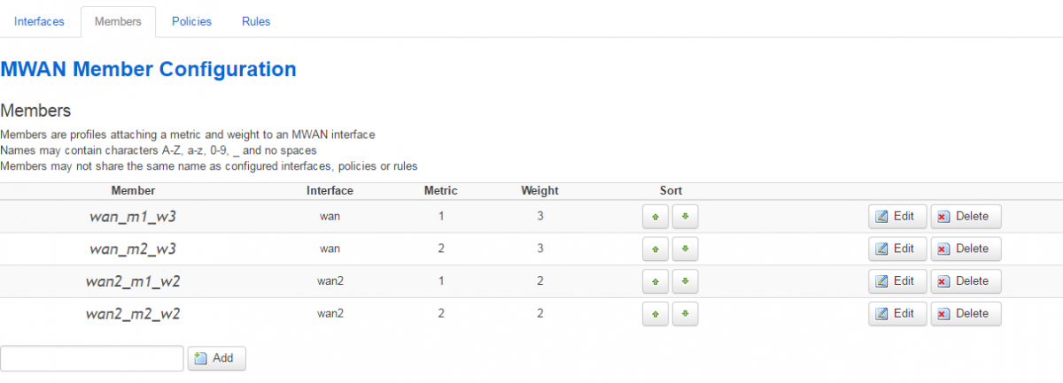This screenshot has width=1063, height=383.
Task: Go to the Rules tab
Action: click(x=256, y=21)
